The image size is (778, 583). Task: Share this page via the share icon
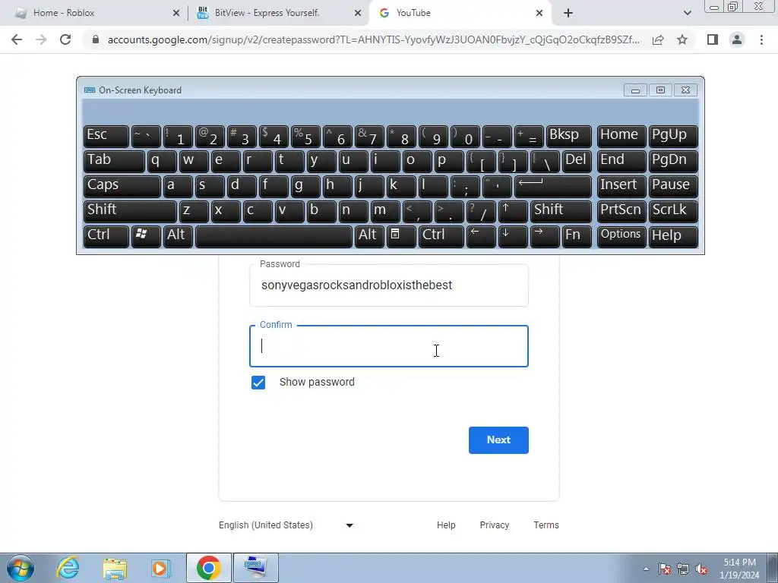click(x=658, y=39)
